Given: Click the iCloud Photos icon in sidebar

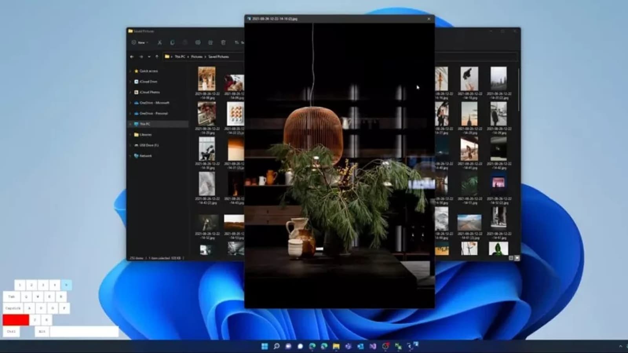Looking at the screenshot, I should [136, 92].
